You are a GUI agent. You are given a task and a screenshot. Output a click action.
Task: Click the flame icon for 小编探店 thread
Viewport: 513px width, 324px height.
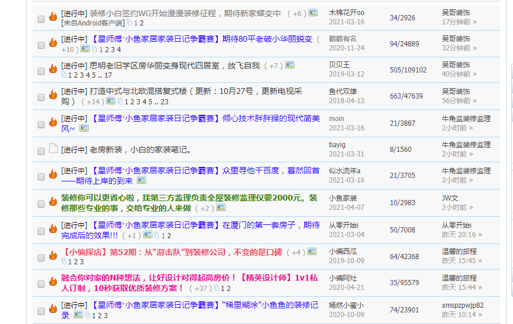tap(53, 256)
